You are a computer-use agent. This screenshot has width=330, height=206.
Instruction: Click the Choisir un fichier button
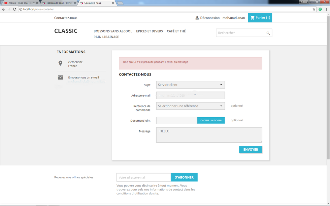click(x=211, y=120)
